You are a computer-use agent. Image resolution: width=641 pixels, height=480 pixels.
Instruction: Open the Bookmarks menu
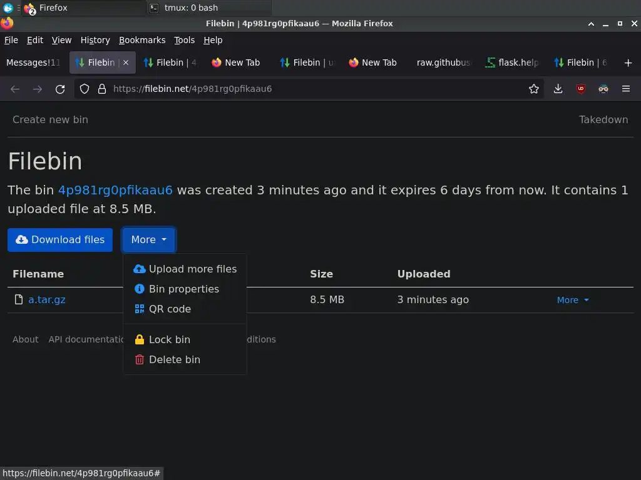[x=142, y=40]
